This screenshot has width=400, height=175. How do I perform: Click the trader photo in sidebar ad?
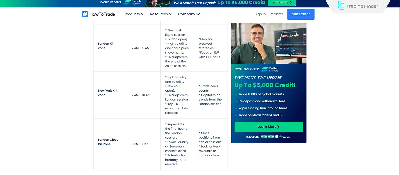pyautogui.click(x=269, y=43)
